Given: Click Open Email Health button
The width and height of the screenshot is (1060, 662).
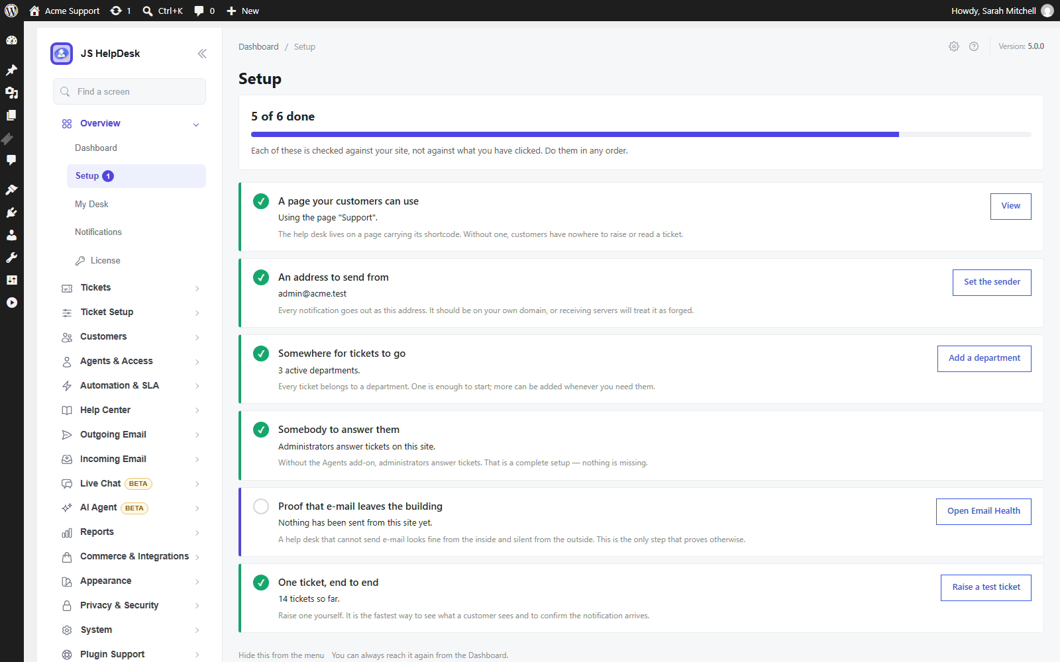Looking at the screenshot, I should [984, 512].
